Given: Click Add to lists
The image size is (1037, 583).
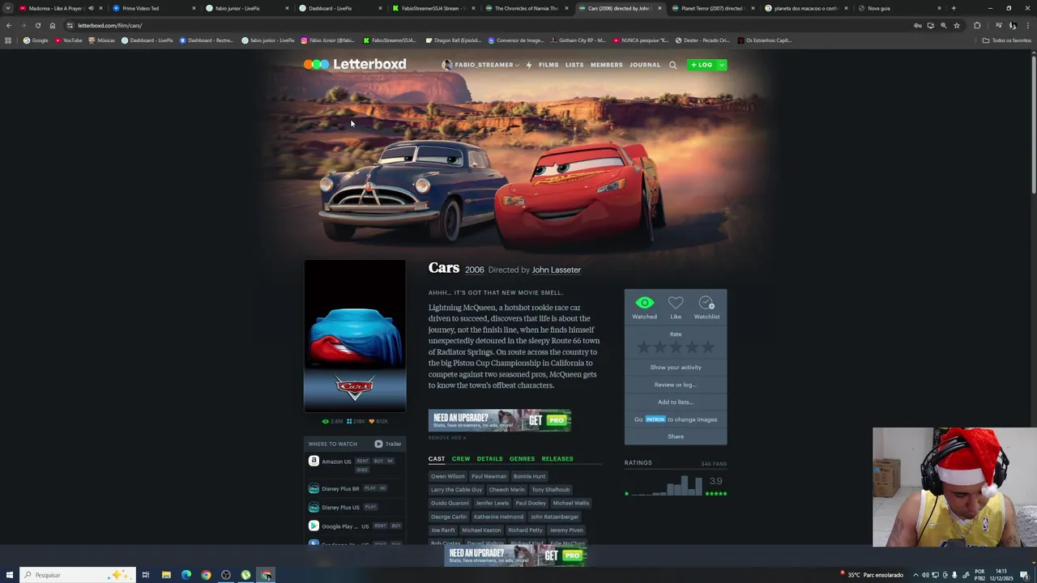Looking at the screenshot, I should click(x=676, y=402).
